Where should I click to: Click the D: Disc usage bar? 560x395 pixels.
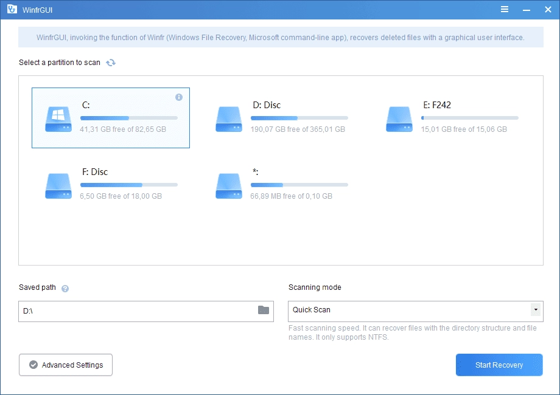pos(299,118)
